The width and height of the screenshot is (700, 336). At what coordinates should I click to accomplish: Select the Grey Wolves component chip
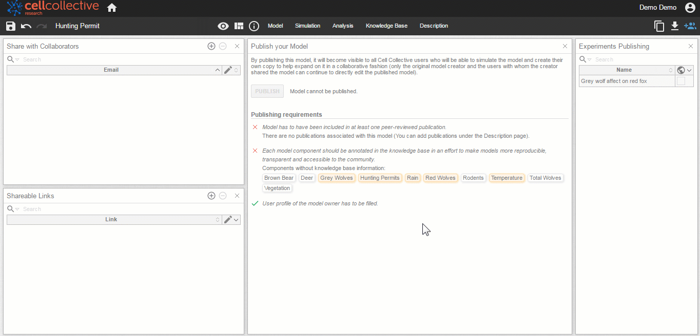337,178
